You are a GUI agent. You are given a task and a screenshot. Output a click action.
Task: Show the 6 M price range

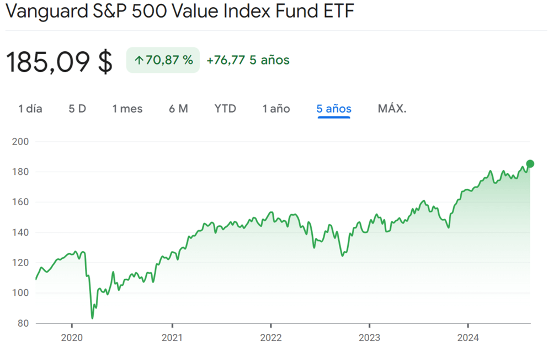[x=178, y=109]
